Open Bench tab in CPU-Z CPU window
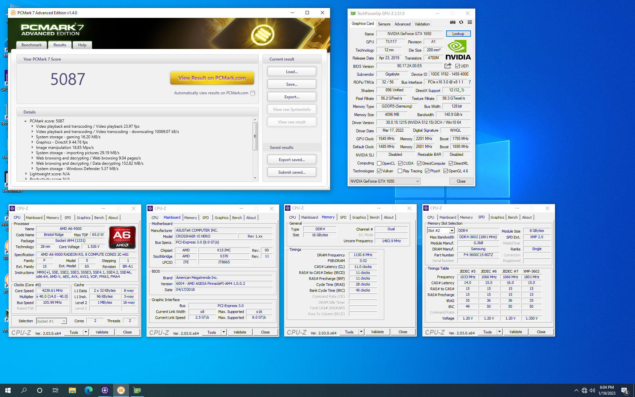Viewport: 635px width, 397px height. (x=99, y=217)
